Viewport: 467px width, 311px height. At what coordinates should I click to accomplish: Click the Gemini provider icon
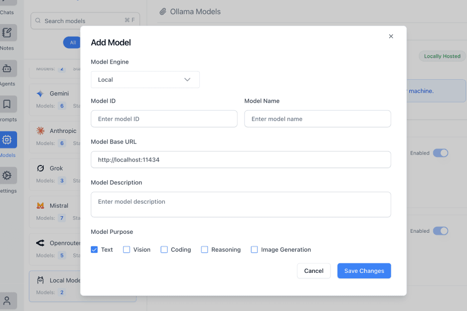pyautogui.click(x=41, y=94)
